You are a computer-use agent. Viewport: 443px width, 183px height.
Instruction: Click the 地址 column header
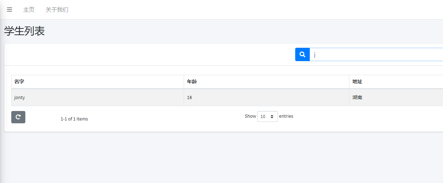pyautogui.click(x=357, y=81)
